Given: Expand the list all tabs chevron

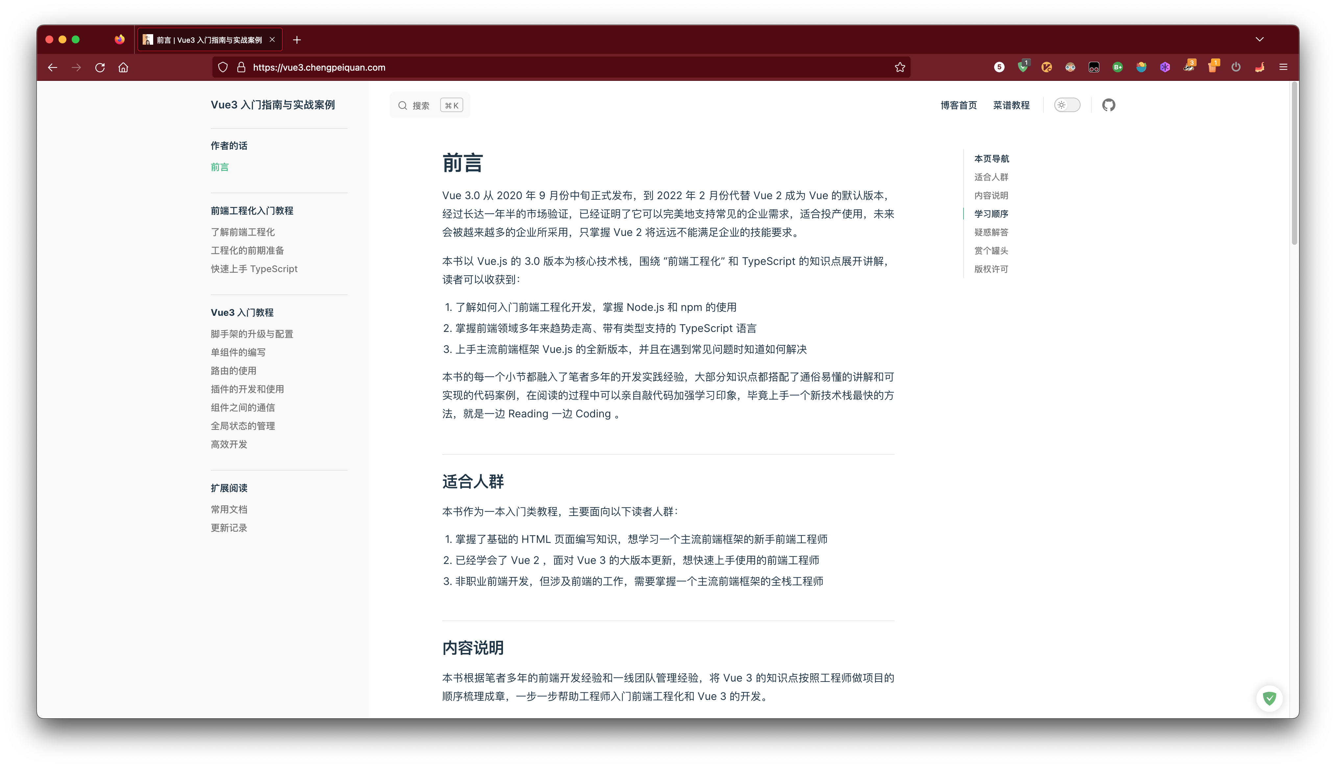Looking at the screenshot, I should (1260, 39).
